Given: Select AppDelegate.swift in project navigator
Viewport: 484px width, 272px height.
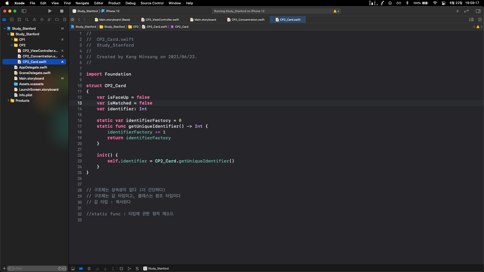Looking at the screenshot, I should coord(33,67).
